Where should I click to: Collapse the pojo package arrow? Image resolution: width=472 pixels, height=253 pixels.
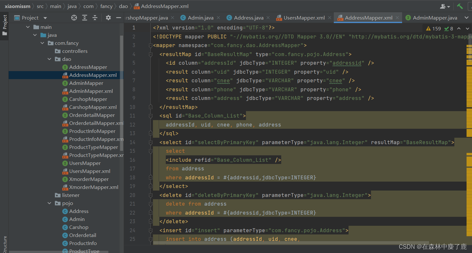[x=49, y=203]
